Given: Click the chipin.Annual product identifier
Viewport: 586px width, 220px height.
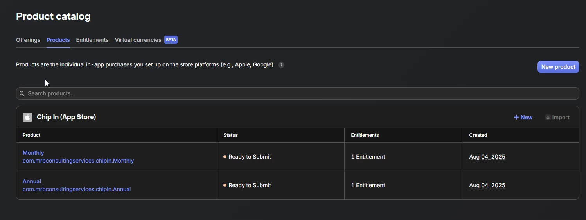Looking at the screenshot, I should click(77, 189).
